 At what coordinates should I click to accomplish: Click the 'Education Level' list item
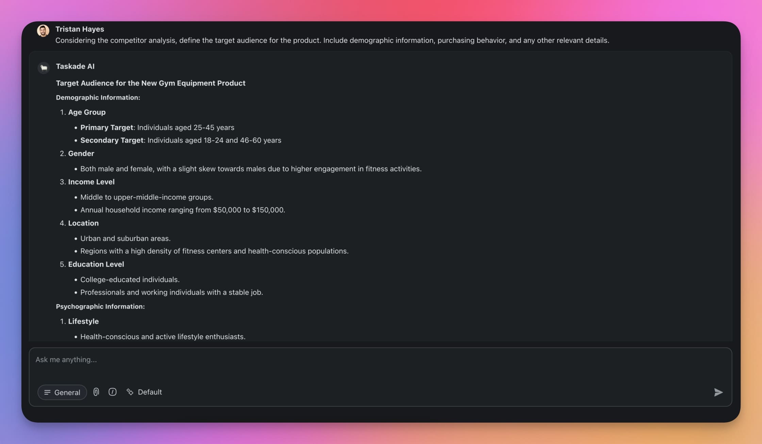(x=96, y=264)
